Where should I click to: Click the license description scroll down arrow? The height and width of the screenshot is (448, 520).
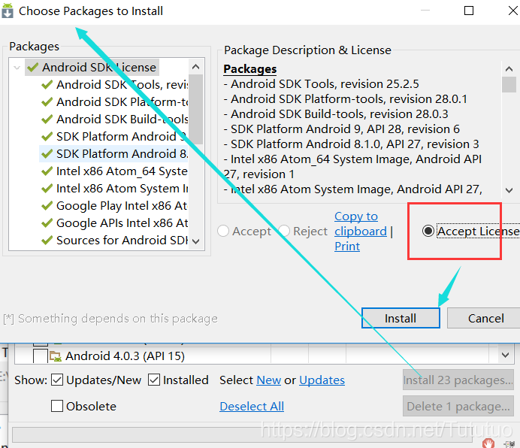(509, 190)
